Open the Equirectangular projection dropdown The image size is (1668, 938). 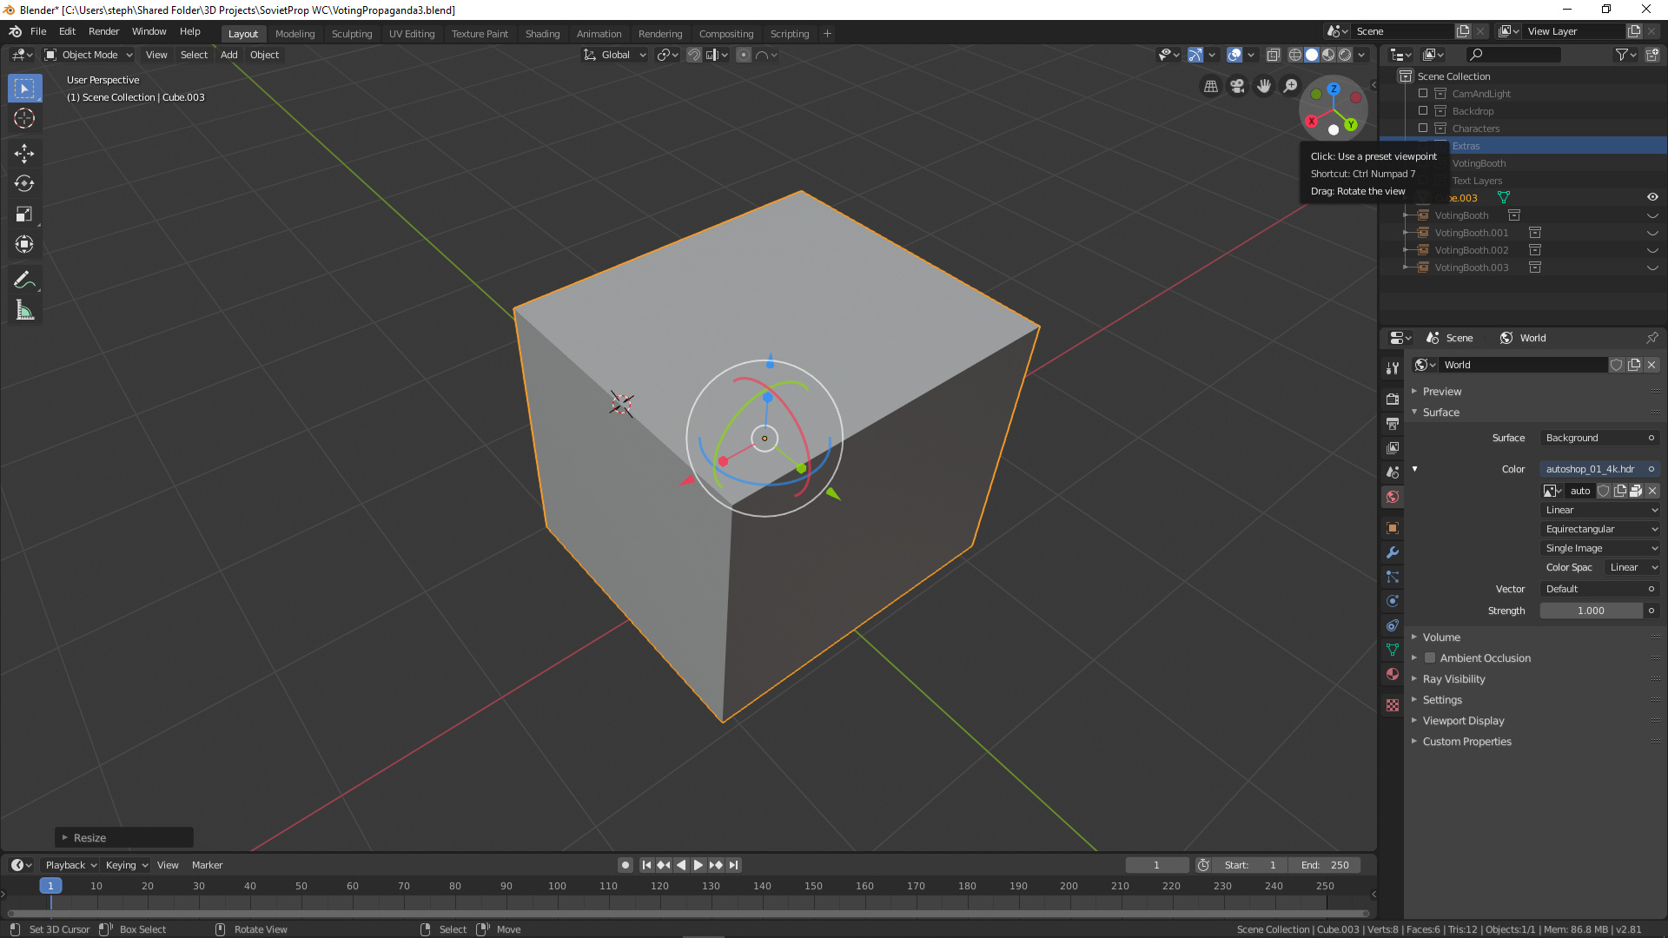[1599, 529]
